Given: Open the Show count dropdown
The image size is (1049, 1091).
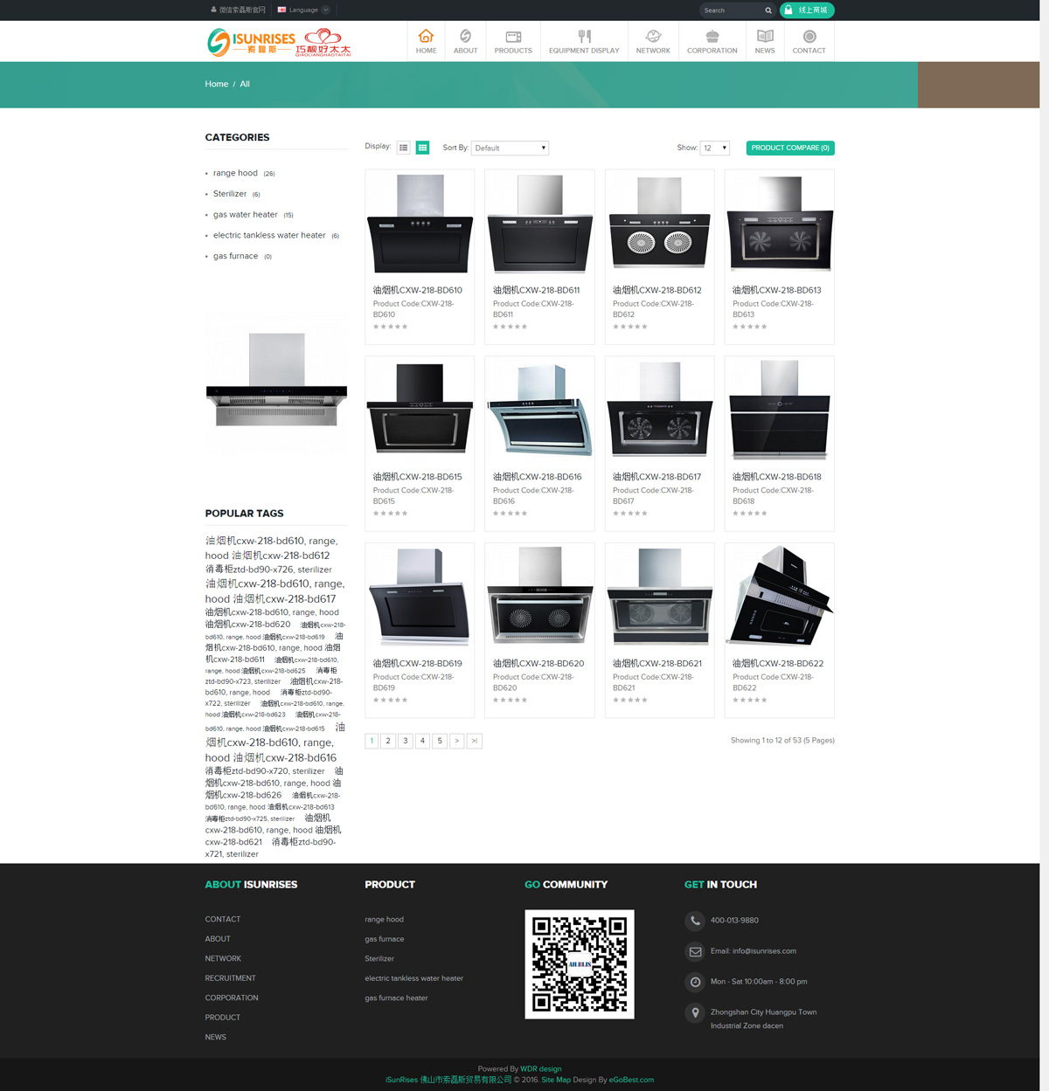Looking at the screenshot, I should [715, 148].
